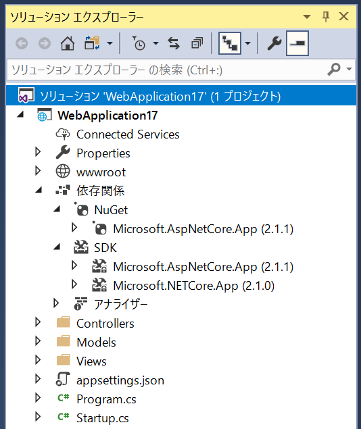Screen dimensions: 361x429
Task: Click Sync with Active Document arrows
Action: pyautogui.click(x=174, y=43)
